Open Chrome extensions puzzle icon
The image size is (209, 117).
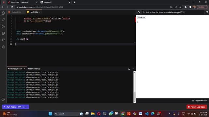pyautogui.click(x=185, y=7)
